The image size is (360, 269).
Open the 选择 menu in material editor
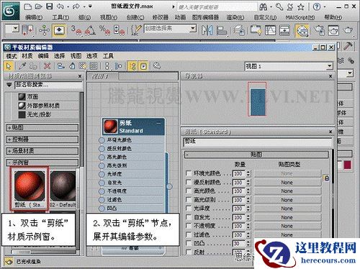59,56
